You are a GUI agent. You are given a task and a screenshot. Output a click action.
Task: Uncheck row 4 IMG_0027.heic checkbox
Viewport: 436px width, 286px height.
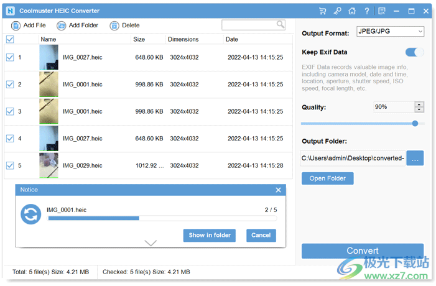coord(10,139)
